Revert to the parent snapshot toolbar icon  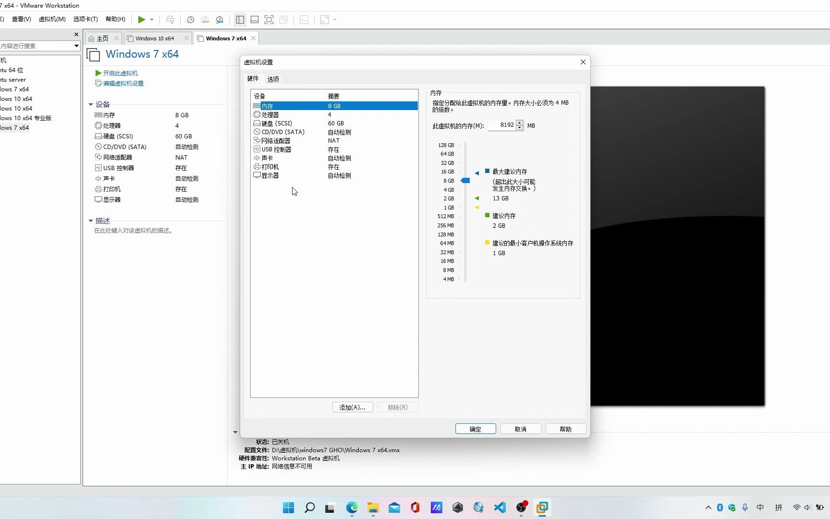tap(205, 19)
